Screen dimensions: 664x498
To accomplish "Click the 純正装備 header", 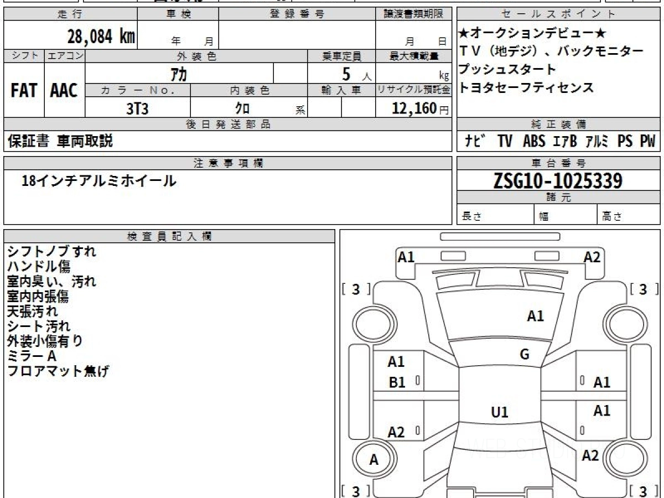I will click(558, 124).
